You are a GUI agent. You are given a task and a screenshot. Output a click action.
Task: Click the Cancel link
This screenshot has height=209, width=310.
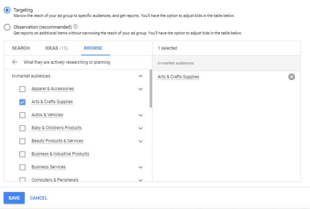tap(38, 198)
